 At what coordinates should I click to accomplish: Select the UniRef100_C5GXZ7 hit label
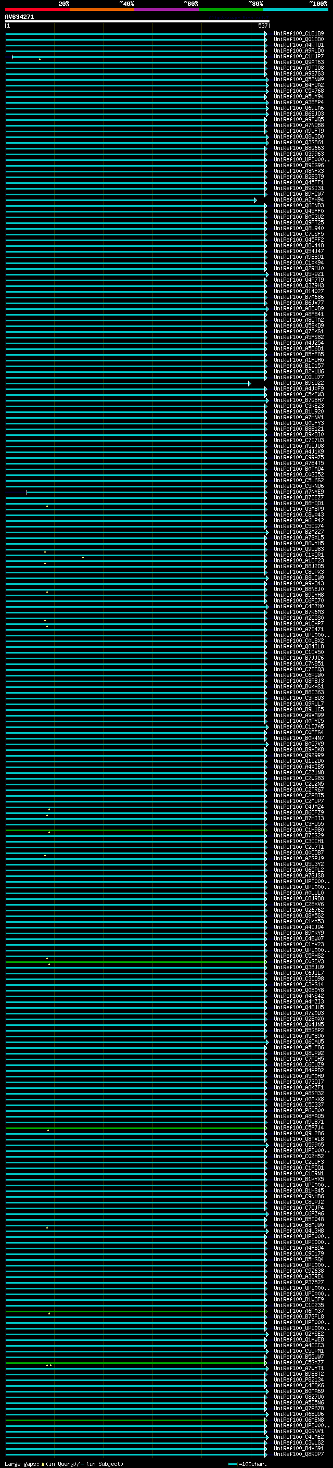click(x=298, y=1362)
